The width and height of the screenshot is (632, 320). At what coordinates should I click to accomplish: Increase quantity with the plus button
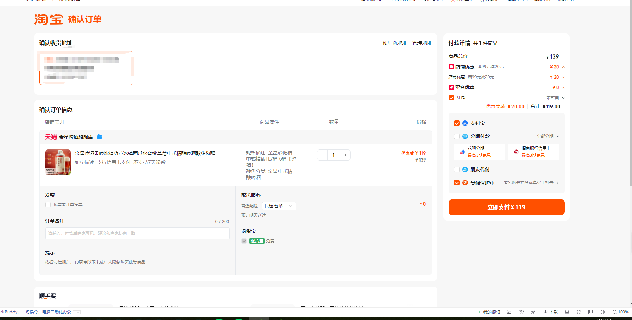tap(345, 155)
